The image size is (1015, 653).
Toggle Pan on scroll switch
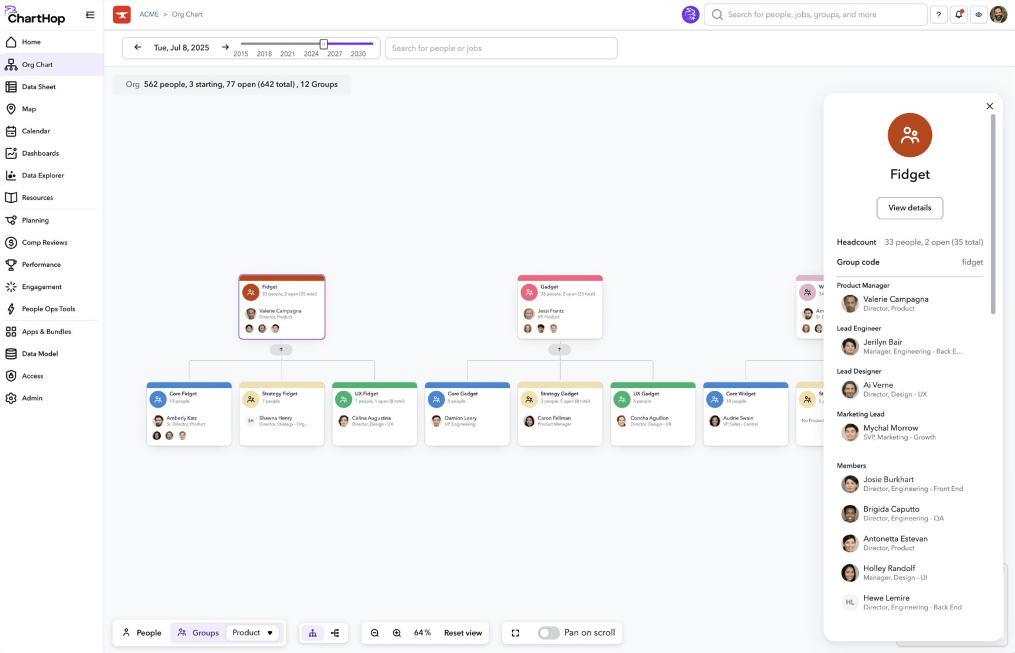548,633
